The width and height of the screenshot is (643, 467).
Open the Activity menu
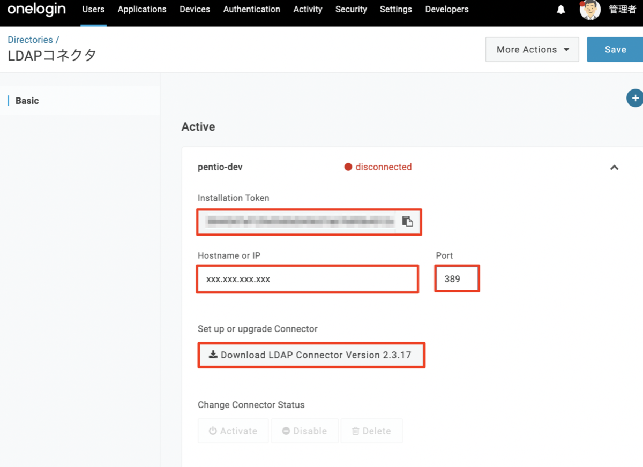pos(308,10)
